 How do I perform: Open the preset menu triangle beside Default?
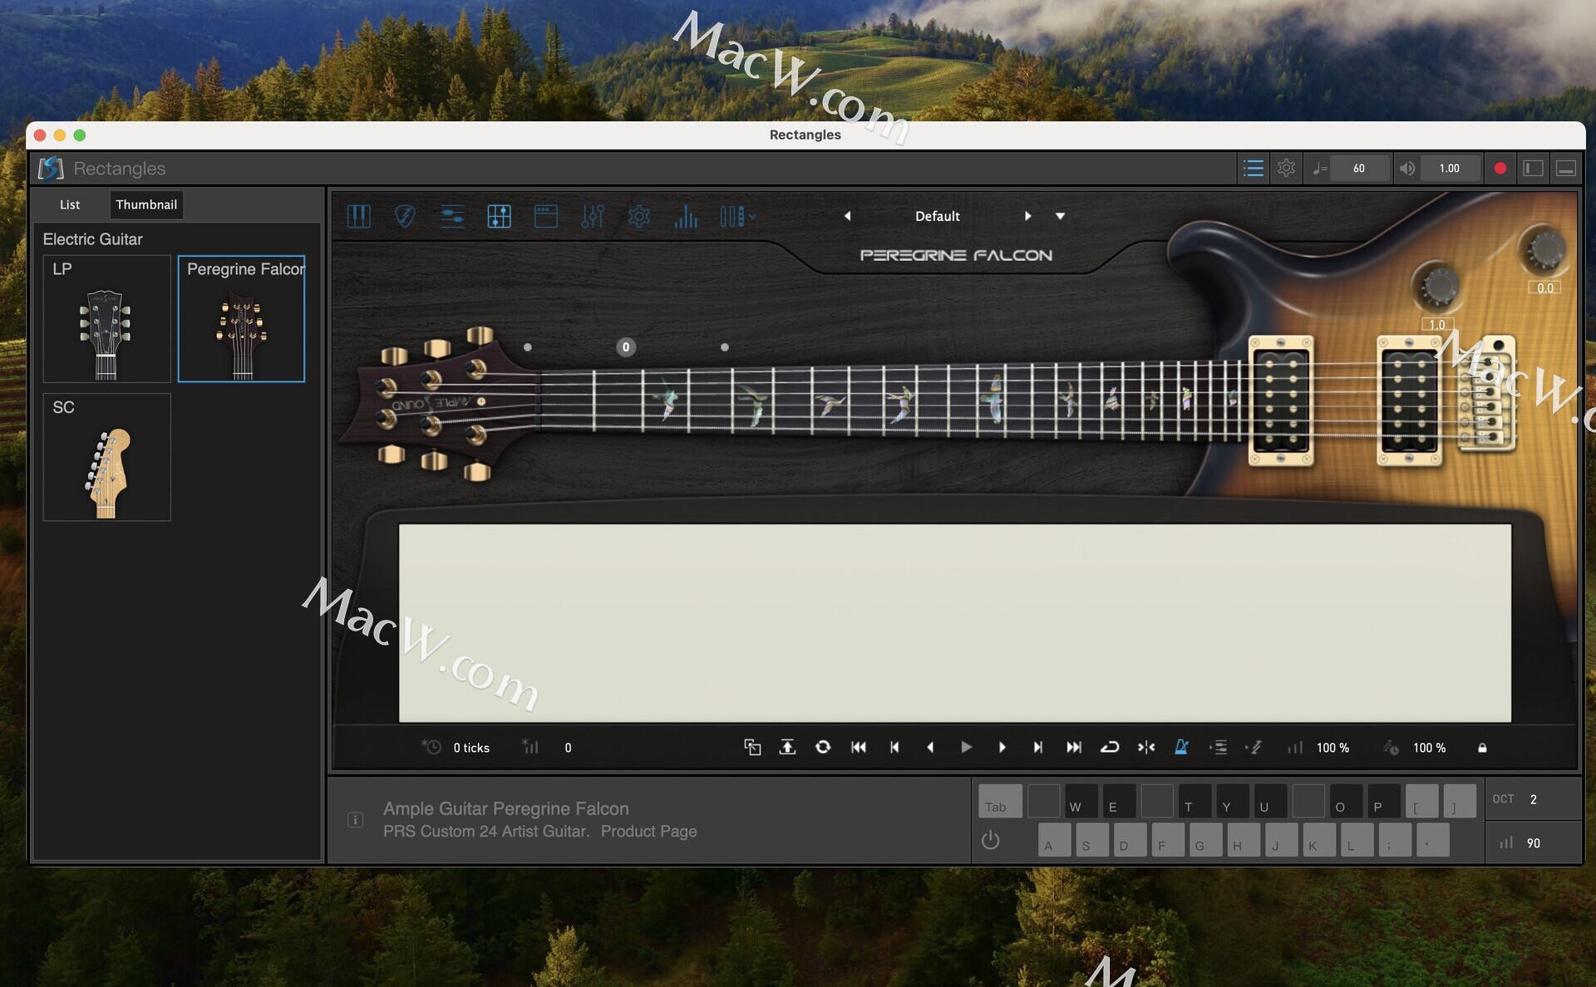[x=1060, y=216]
